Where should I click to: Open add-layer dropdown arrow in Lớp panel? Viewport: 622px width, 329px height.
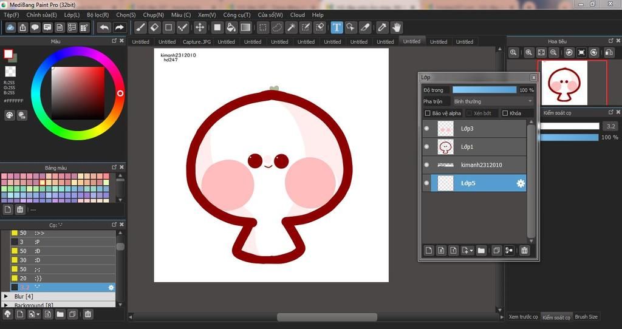(471, 251)
